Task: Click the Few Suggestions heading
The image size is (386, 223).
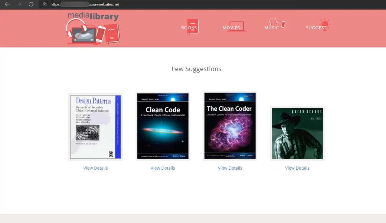Action: tap(196, 69)
